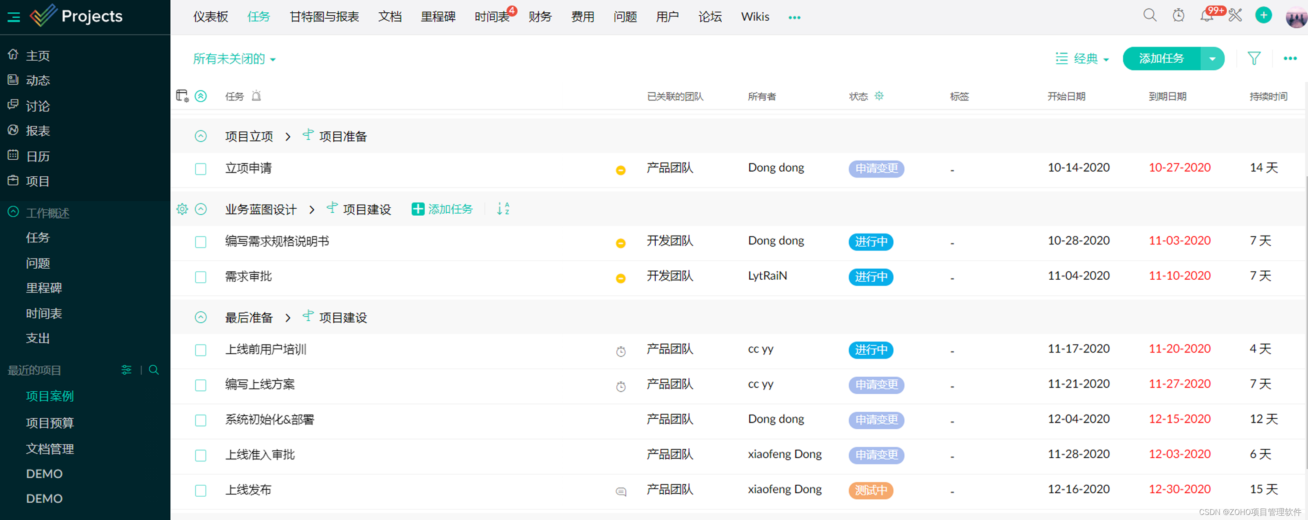The image size is (1308, 520).
Task: Open the 添加任务 button dropdown arrow
Action: (1212, 58)
